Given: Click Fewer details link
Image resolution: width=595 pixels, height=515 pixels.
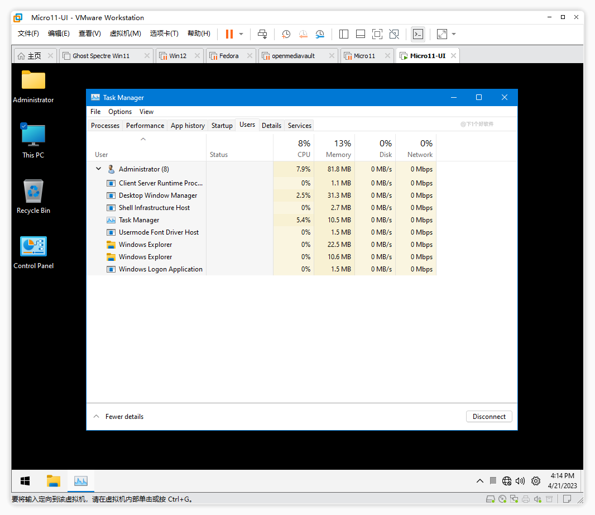Looking at the screenshot, I should tap(124, 417).
